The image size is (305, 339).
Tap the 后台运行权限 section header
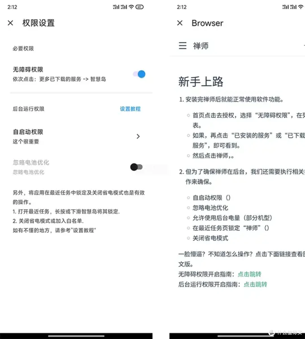(x=29, y=109)
